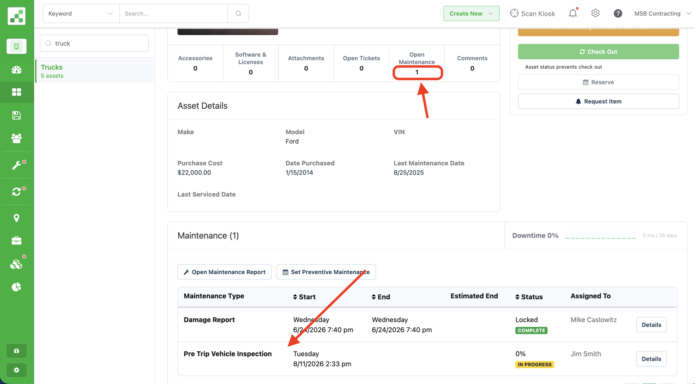Open the sync arrows sidebar icon
The width and height of the screenshot is (695, 384).
pyautogui.click(x=16, y=192)
